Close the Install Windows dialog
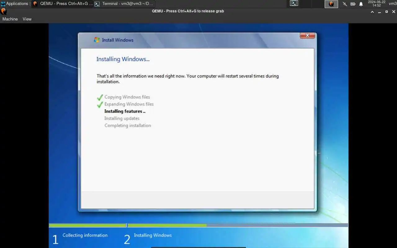Screen dimensions: 397x248 coord(307,35)
